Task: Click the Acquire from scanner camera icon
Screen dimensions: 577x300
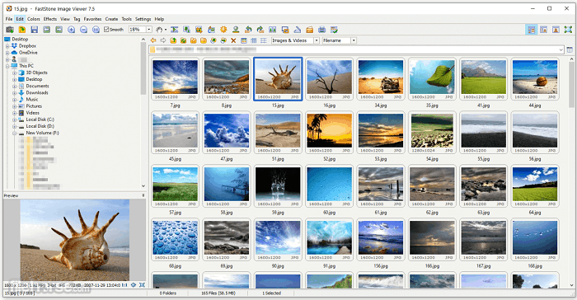Action: 10,30
